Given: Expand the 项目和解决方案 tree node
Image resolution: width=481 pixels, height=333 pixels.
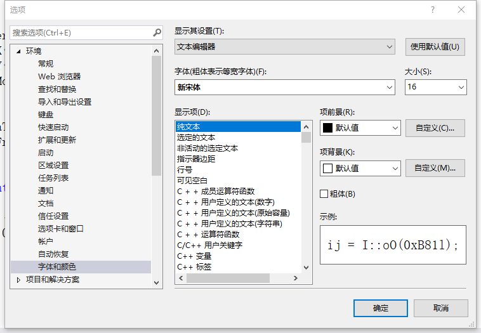Looking at the screenshot, I should coord(18,280).
